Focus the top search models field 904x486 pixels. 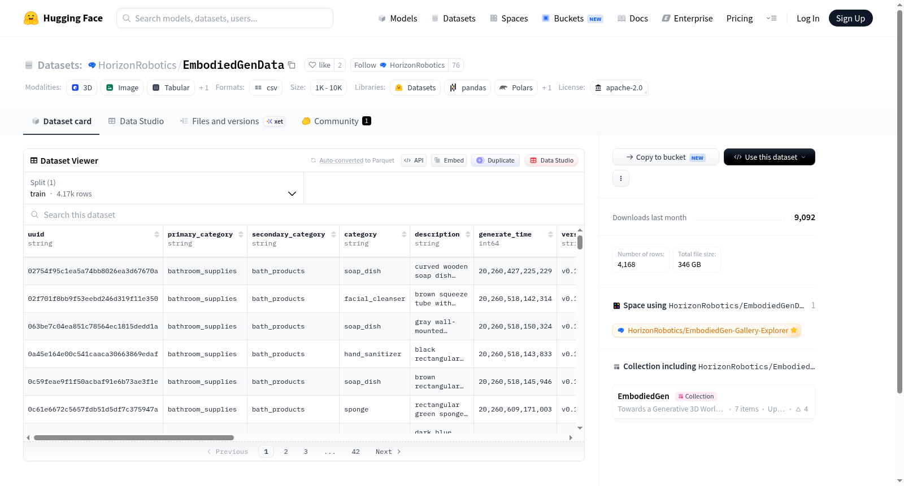[x=225, y=18]
